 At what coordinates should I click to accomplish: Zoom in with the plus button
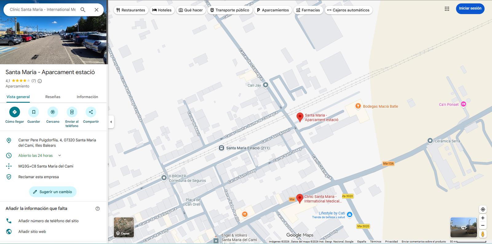point(483,218)
